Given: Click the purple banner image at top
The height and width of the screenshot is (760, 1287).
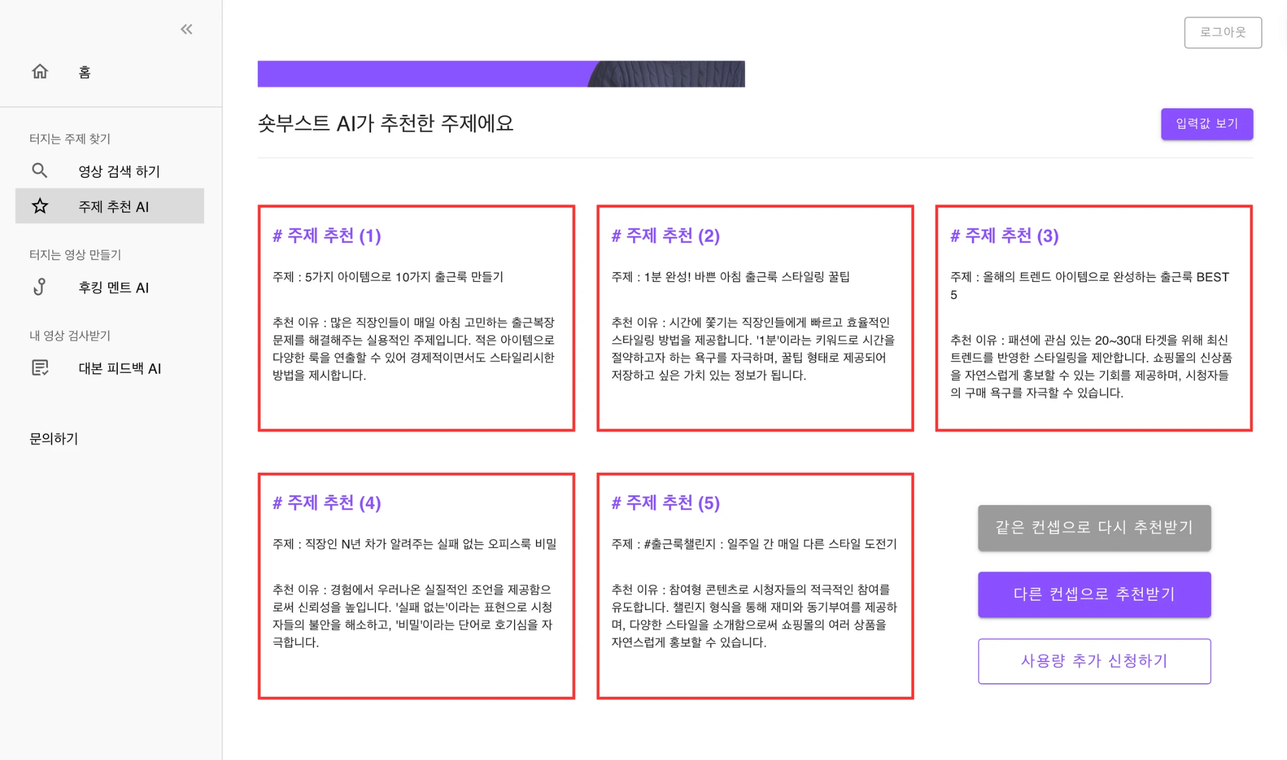Looking at the screenshot, I should pos(501,74).
